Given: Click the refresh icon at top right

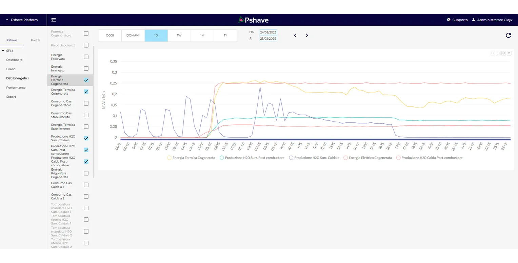Looking at the screenshot, I should 508,35.
